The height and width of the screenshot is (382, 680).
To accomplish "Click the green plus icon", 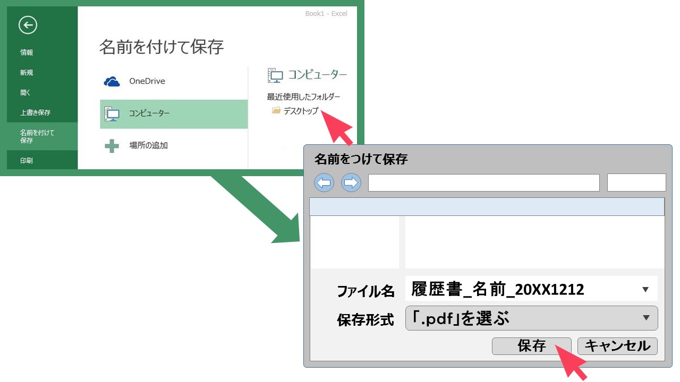I will pos(112,145).
